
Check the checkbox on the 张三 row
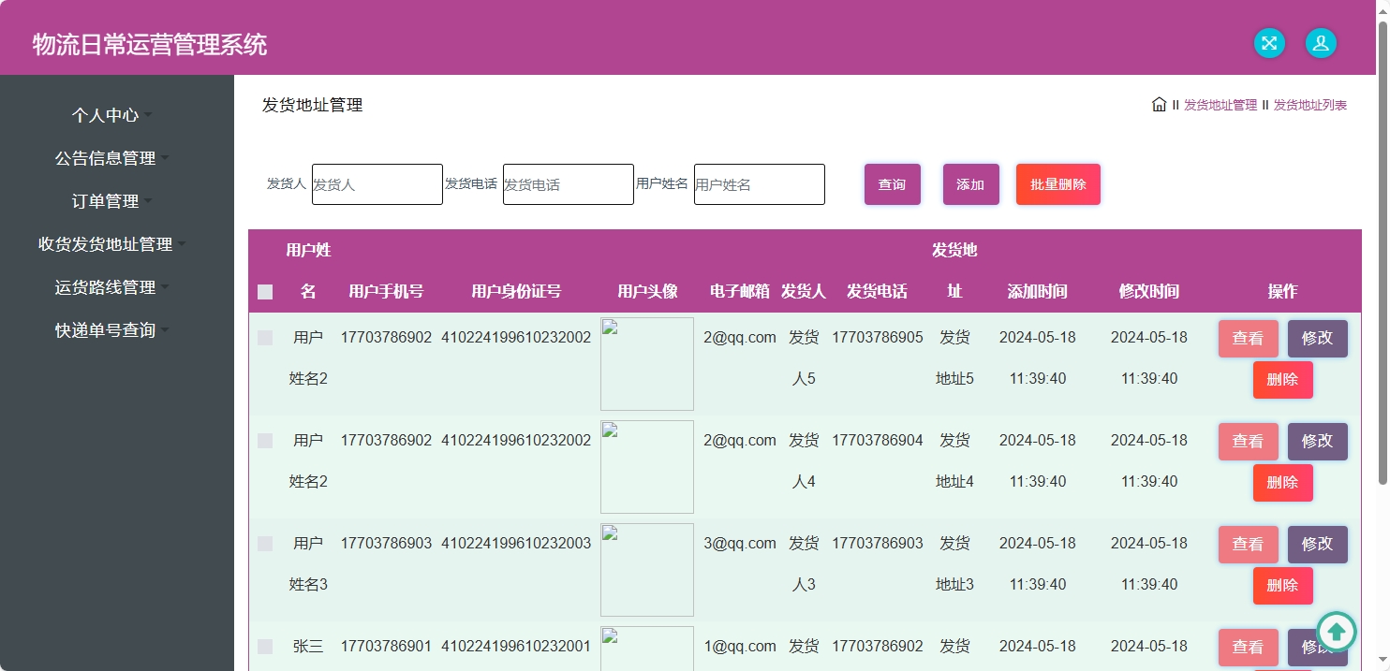coord(265,646)
